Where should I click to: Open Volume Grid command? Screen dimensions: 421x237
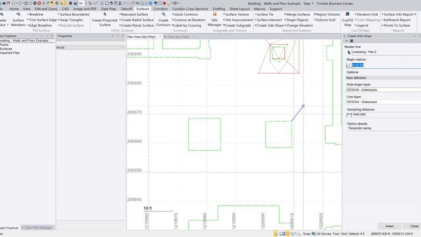[324, 20]
